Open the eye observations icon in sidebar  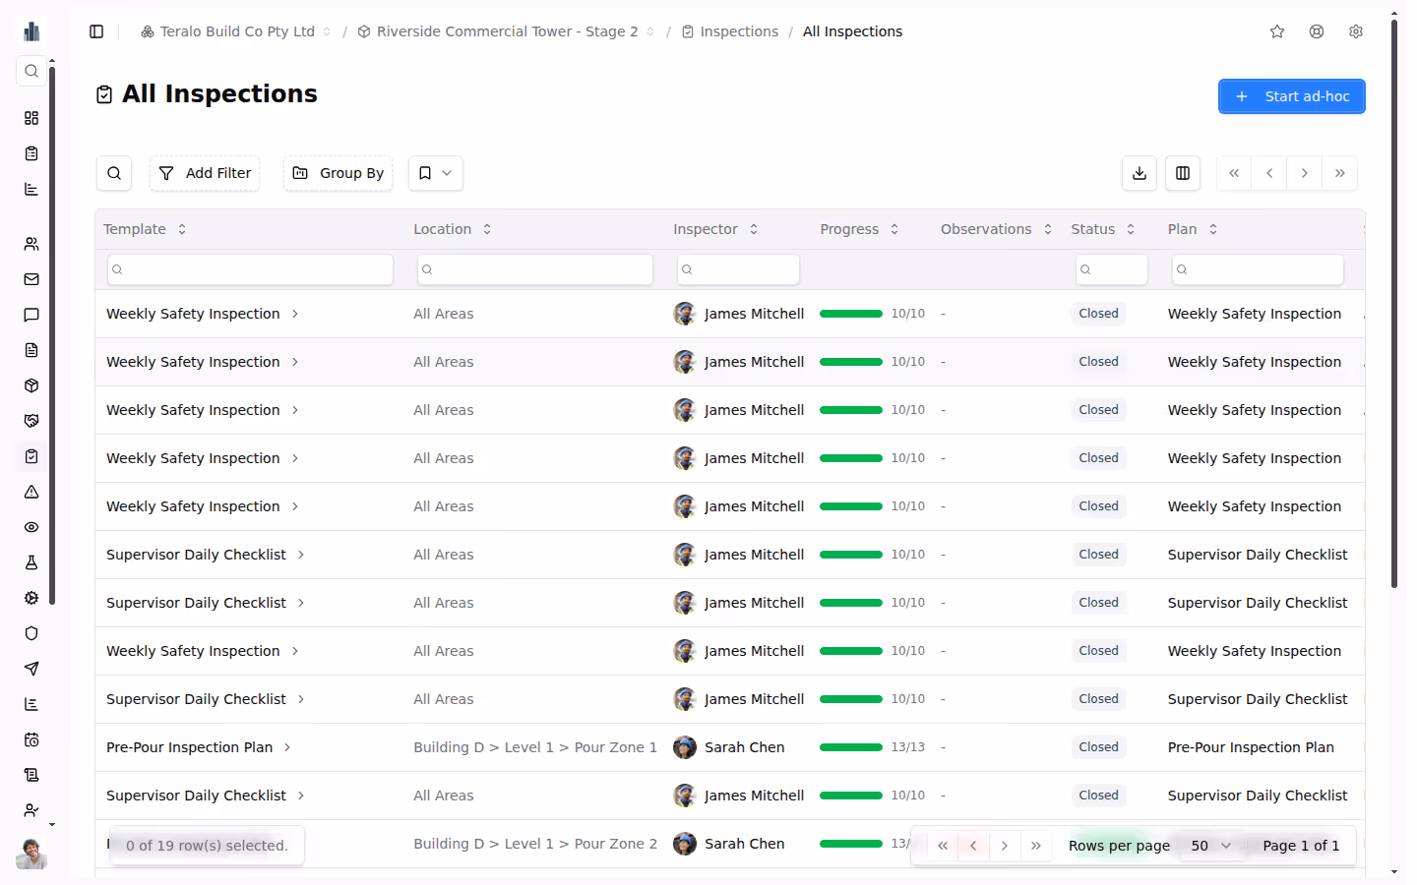(x=31, y=527)
